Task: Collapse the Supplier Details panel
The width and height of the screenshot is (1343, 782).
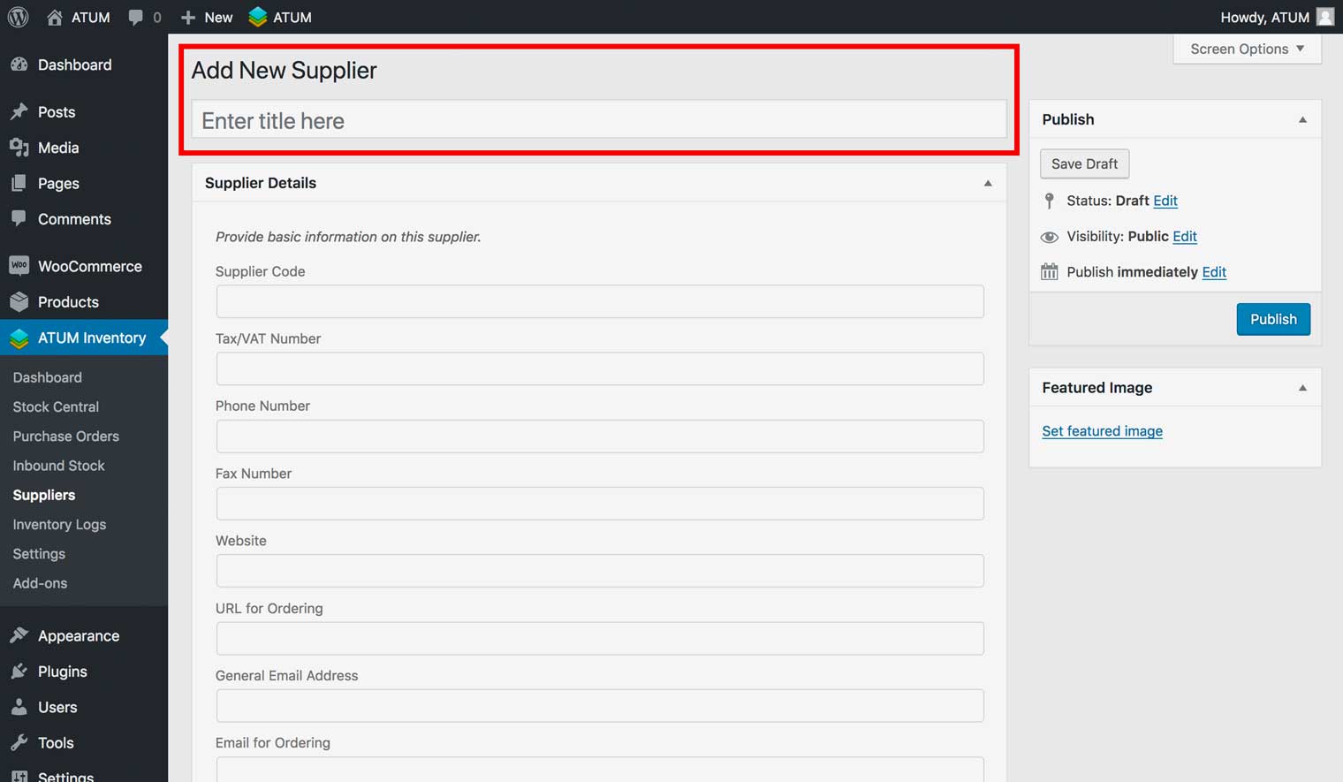Action: 988,183
